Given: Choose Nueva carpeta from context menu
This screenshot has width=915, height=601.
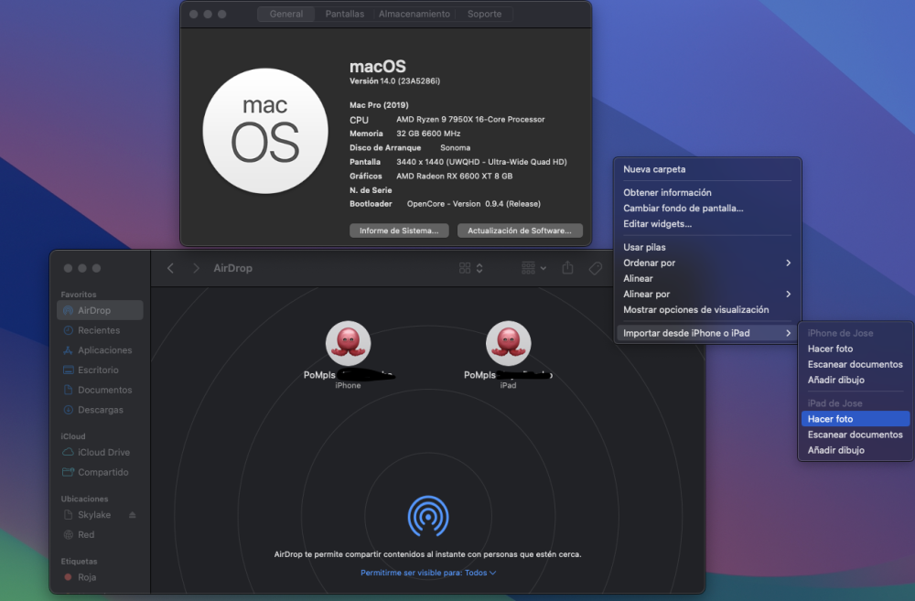Looking at the screenshot, I should (x=707, y=169).
